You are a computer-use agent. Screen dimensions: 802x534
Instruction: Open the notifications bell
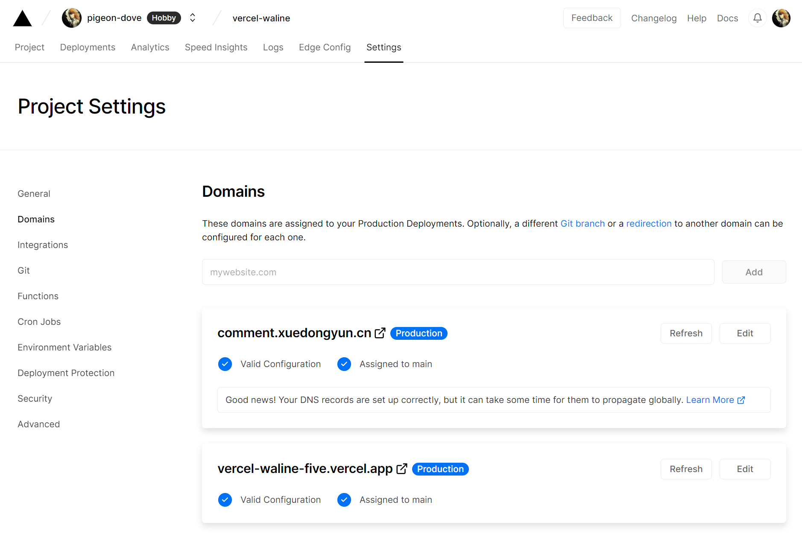[x=757, y=18]
